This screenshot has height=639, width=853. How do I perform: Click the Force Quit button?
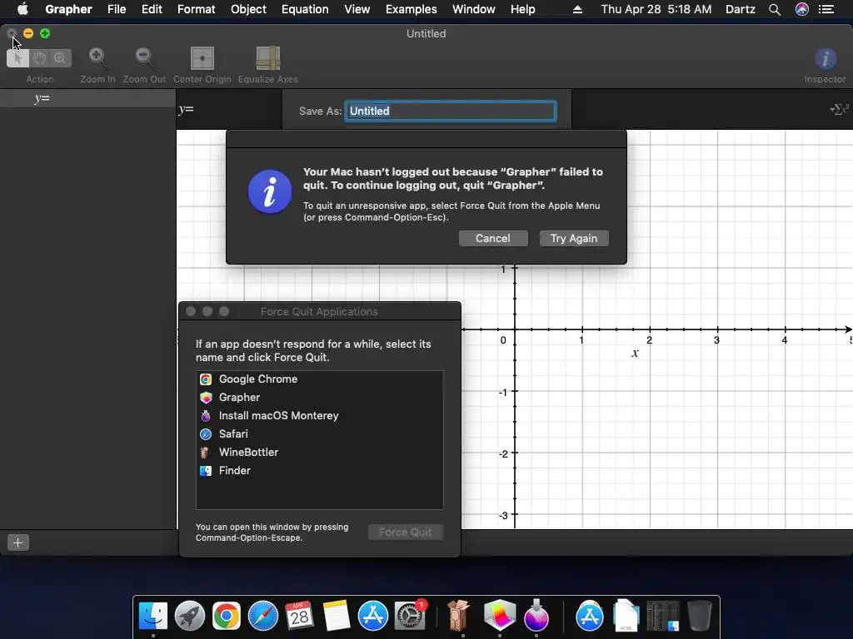coord(406,532)
